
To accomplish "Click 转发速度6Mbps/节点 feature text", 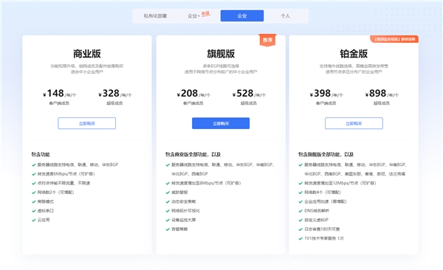I will (x=66, y=174).
